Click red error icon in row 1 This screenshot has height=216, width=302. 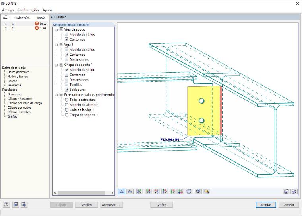[x=37, y=24]
